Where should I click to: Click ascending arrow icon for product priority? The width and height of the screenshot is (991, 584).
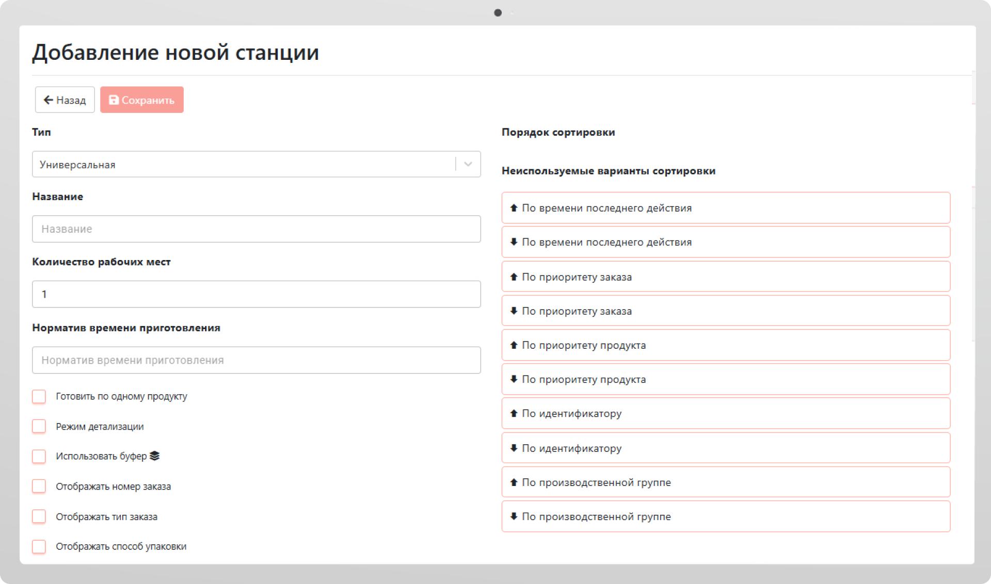click(514, 345)
